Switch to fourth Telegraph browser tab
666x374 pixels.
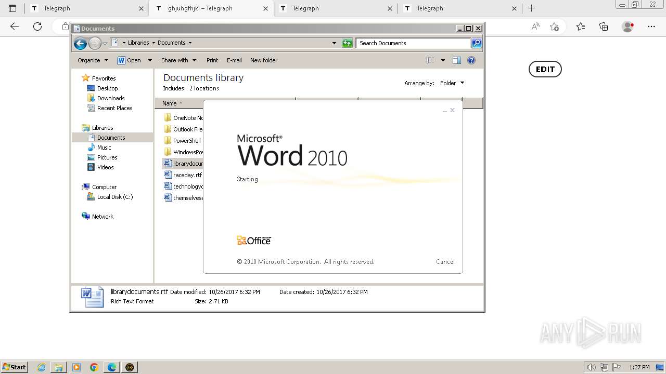tap(460, 8)
